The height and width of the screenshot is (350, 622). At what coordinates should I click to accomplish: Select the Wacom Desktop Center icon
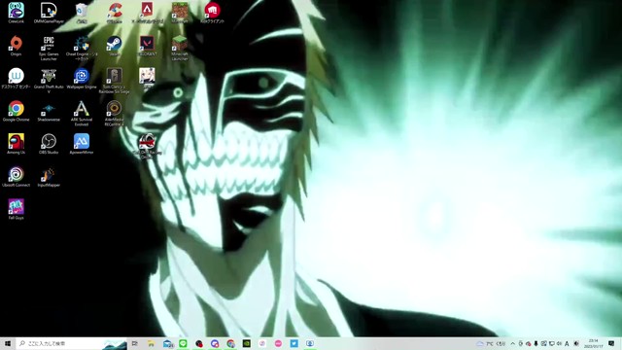click(x=16, y=78)
